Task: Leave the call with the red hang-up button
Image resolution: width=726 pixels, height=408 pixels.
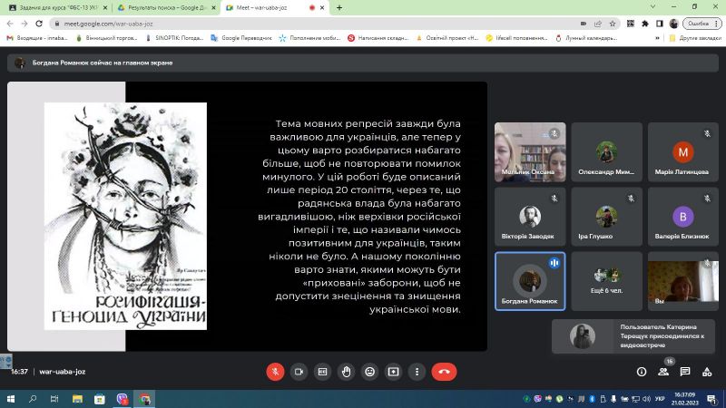Action: 444,372
